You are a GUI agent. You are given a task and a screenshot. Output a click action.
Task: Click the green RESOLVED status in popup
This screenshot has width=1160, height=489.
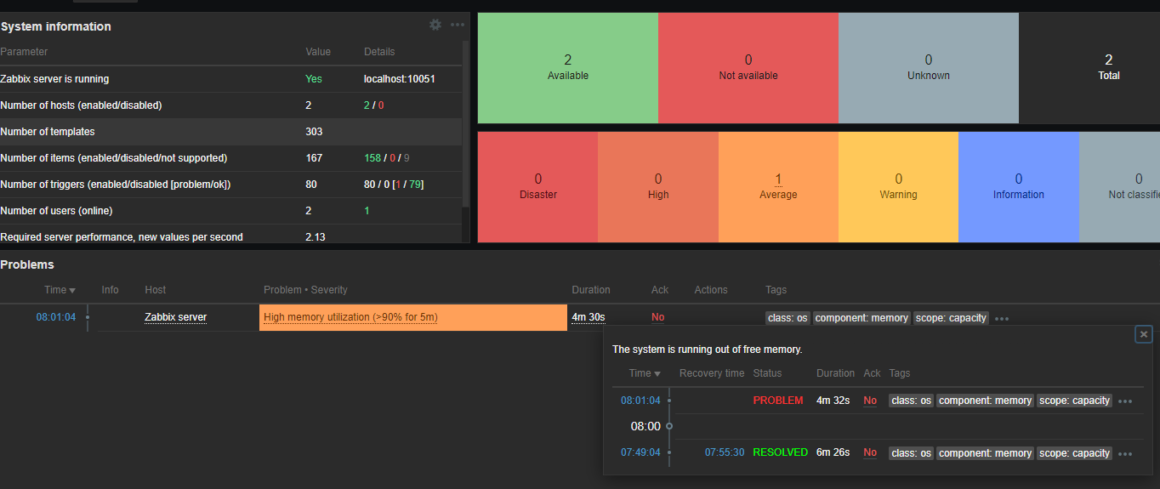click(x=781, y=452)
